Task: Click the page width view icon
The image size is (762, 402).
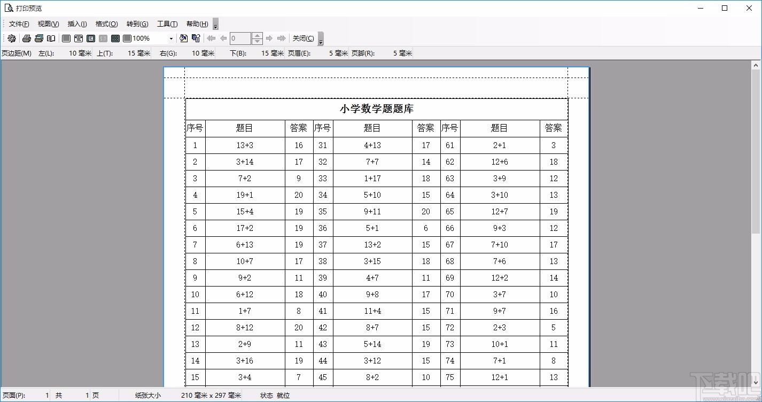Action: 78,38
